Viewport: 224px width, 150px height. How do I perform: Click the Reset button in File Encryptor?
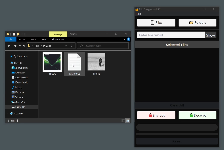177,141
